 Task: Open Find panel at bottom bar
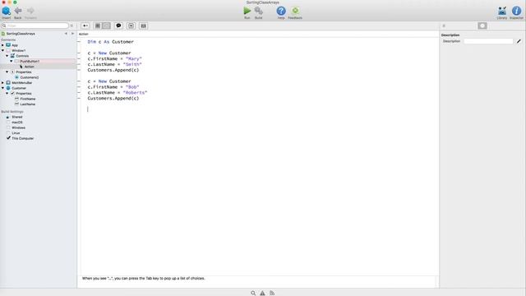click(253, 293)
